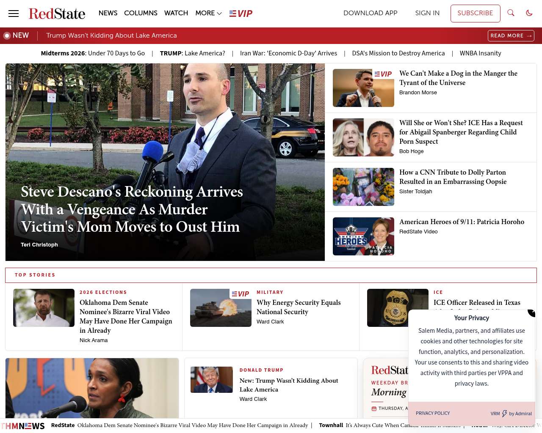The width and height of the screenshot is (542, 433).
Task: Open author Nick Arama's page
Action: coord(94,340)
